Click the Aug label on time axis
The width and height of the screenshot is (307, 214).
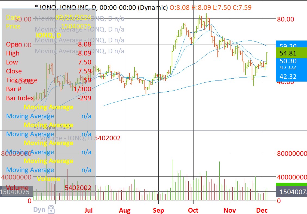tap(125, 210)
